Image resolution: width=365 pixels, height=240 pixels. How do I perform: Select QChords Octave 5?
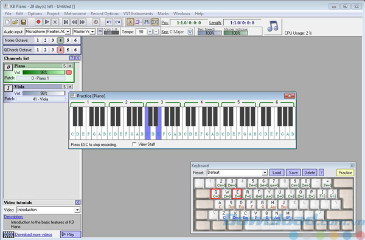pos(68,50)
